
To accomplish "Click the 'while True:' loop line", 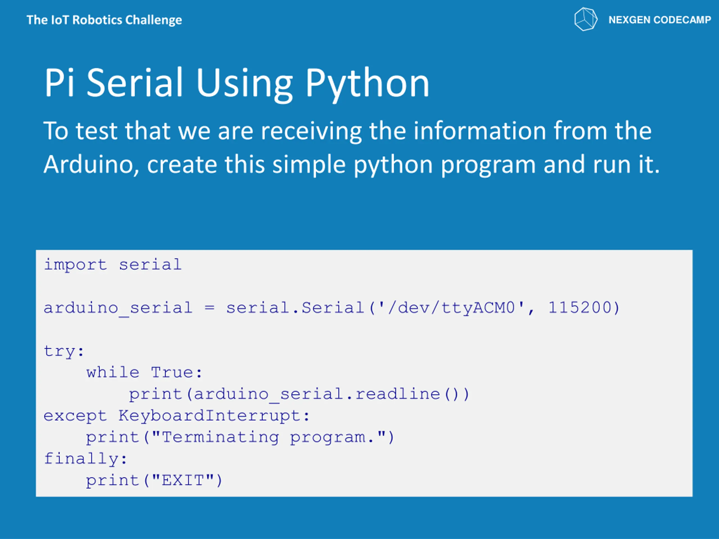I will (x=144, y=372).
